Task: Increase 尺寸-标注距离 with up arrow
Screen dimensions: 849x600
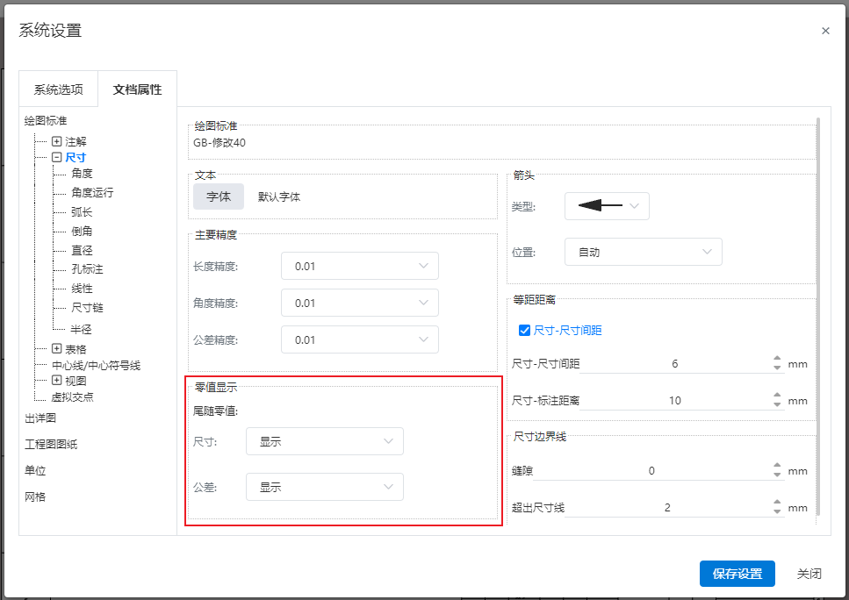Action: coord(777,396)
